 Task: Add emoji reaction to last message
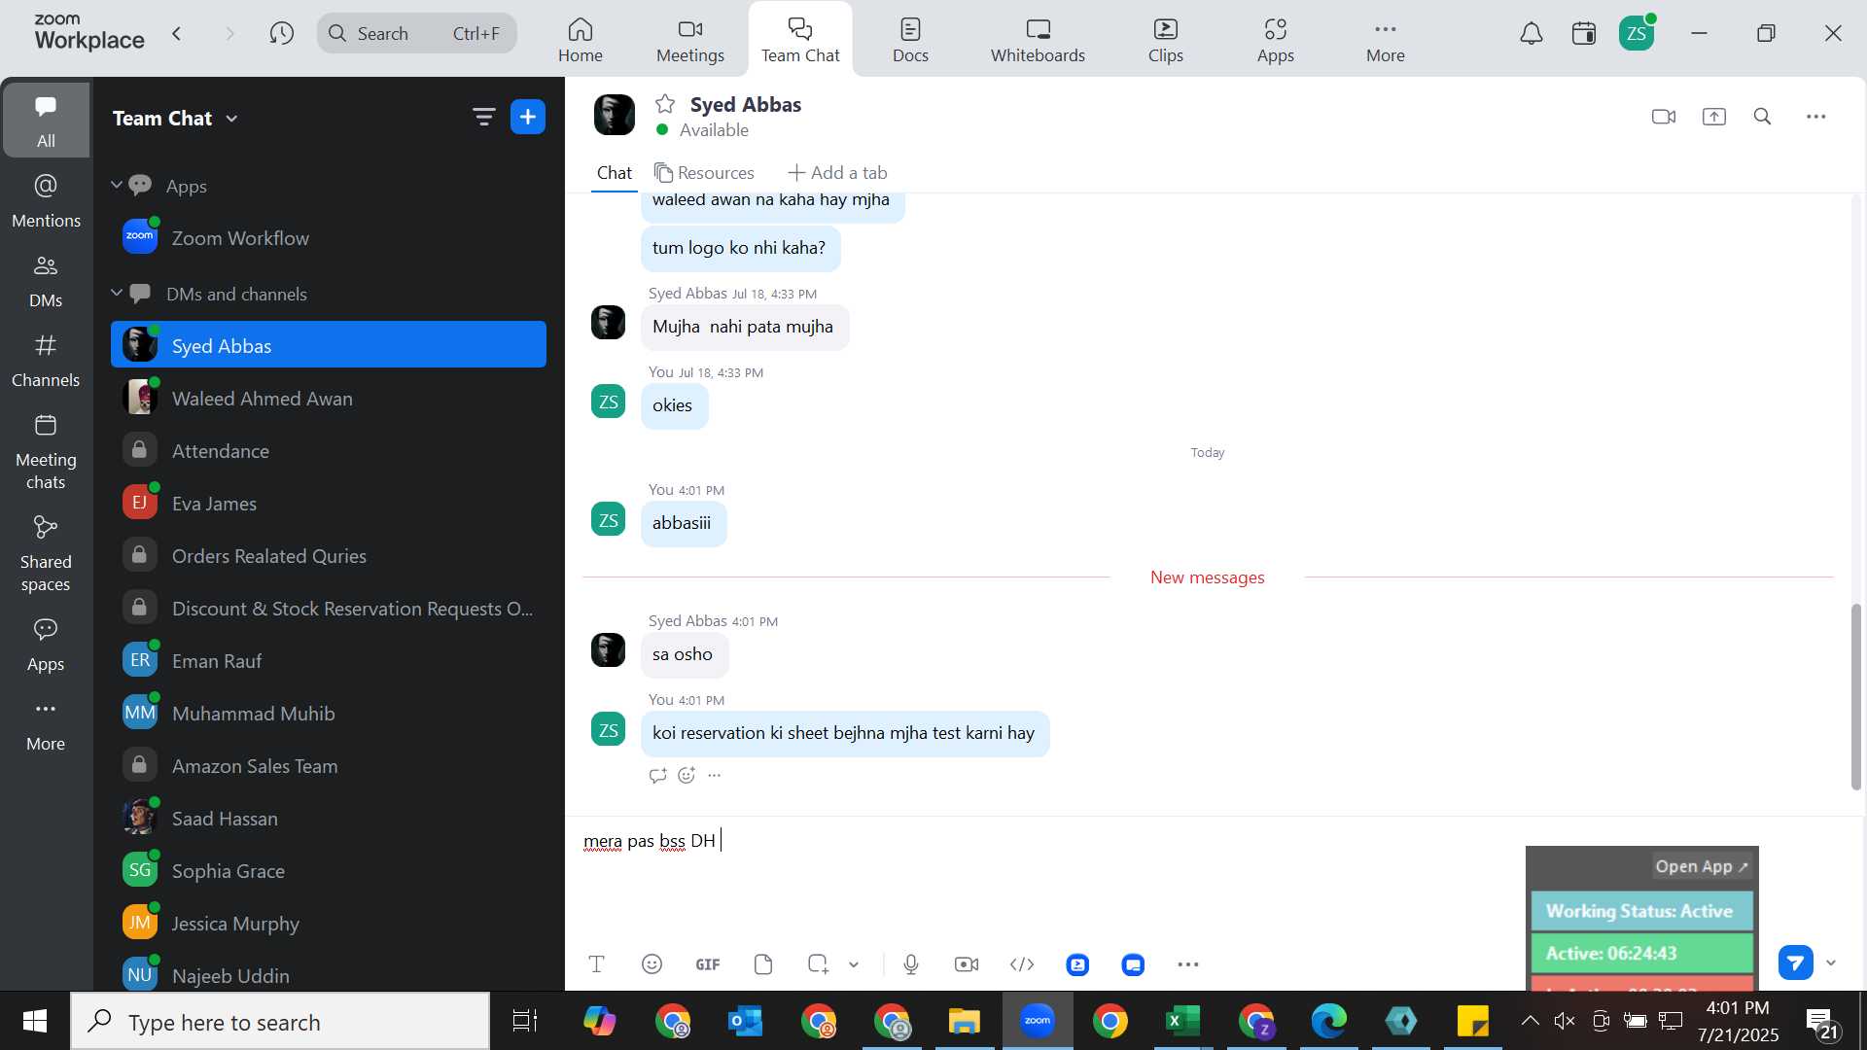coord(687,775)
